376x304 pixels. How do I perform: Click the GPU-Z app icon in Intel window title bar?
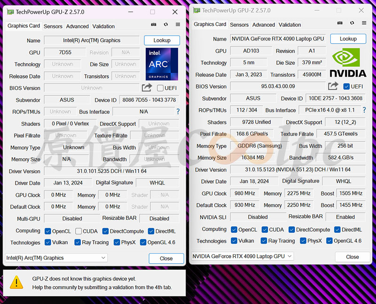click(x=10, y=12)
